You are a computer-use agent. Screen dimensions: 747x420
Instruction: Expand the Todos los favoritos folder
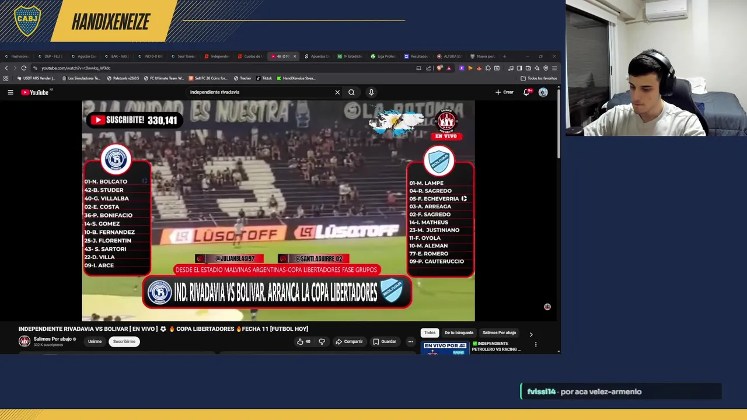tap(539, 78)
